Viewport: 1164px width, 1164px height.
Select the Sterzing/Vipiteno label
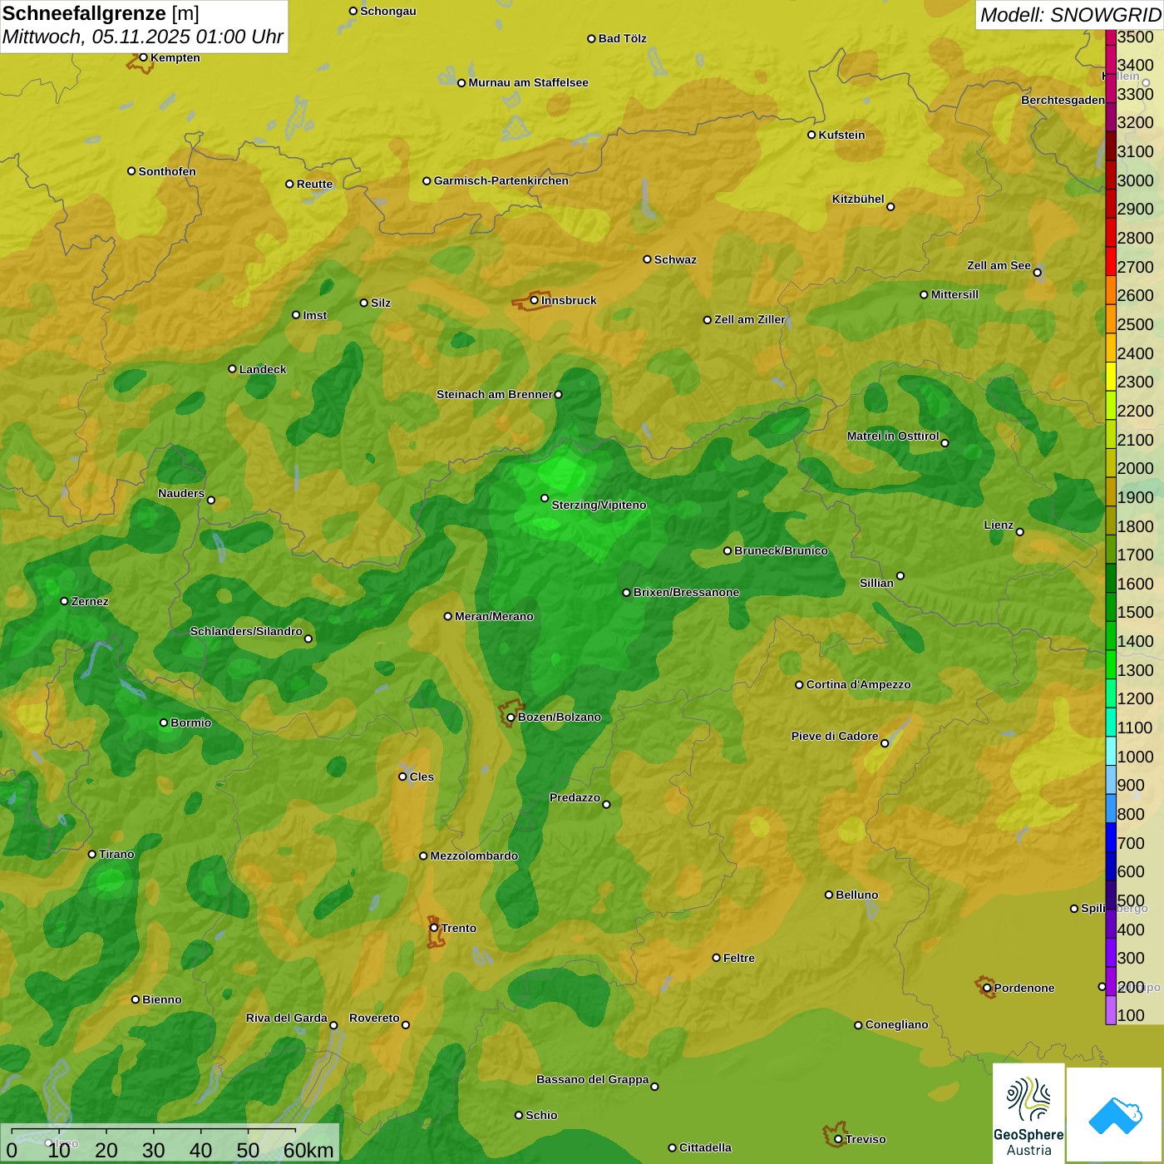(x=599, y=505)
